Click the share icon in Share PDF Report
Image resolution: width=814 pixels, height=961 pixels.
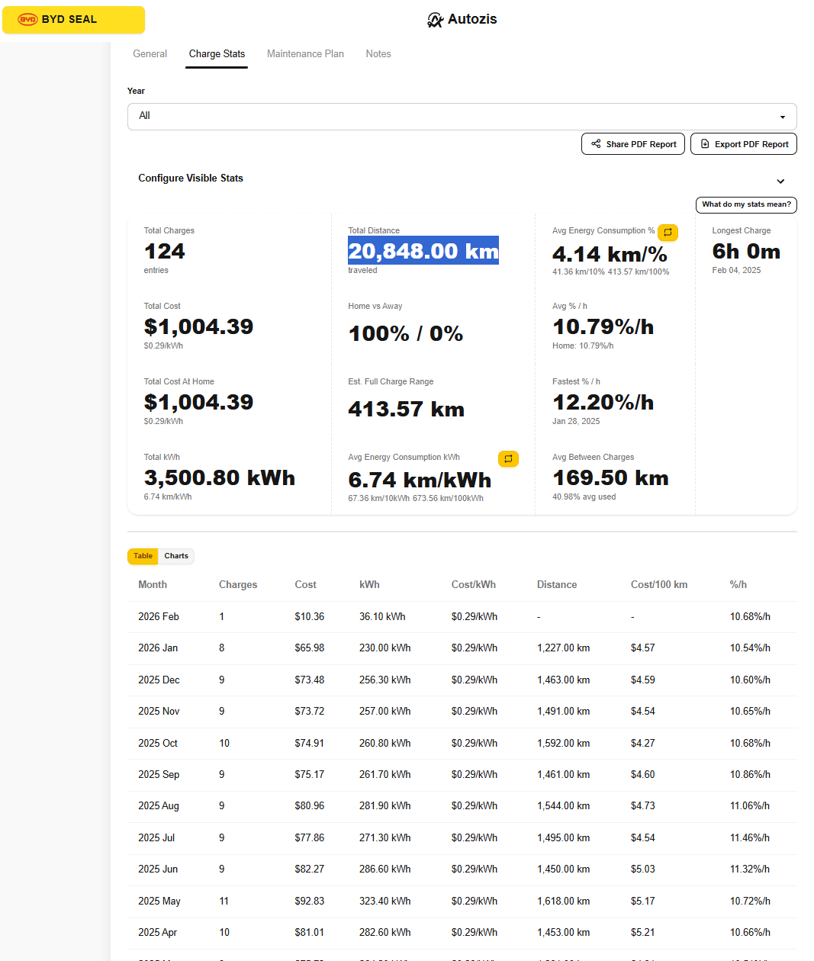click(x=596, y=143)
